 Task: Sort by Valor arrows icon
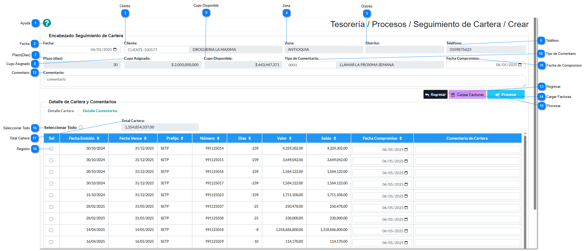tap(290, 138)
